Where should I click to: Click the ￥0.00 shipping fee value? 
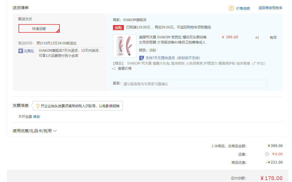pos(277,154)
